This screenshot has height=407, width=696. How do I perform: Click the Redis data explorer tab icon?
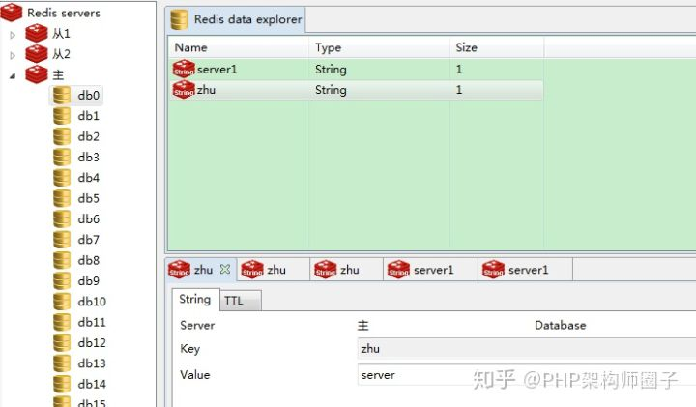(179, 19)
